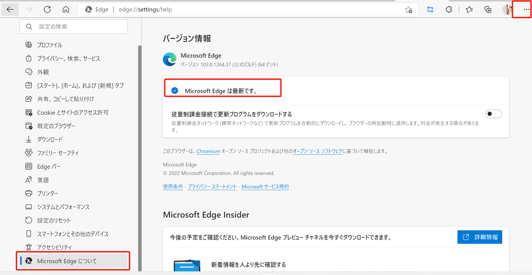The image size is (532, 275).
Task: Go back using the back arrow
Action: 10,10
